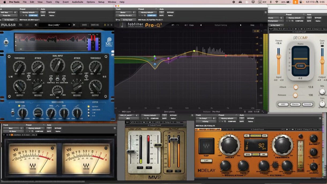
Task: Go to previous Pulsar preset arrow
Action: click(x=35, y=25)
